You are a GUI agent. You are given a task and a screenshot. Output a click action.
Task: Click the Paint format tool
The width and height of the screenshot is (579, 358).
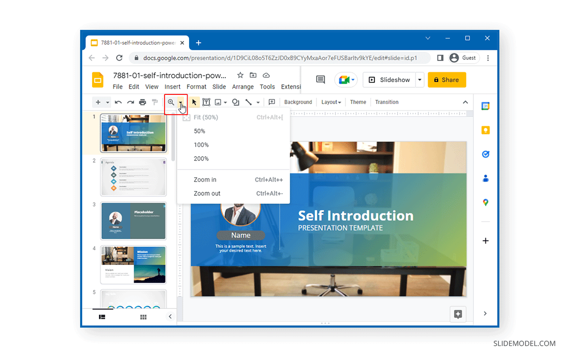[154, 102]
